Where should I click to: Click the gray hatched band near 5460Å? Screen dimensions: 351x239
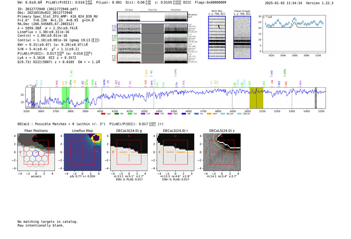coord(316,98)
